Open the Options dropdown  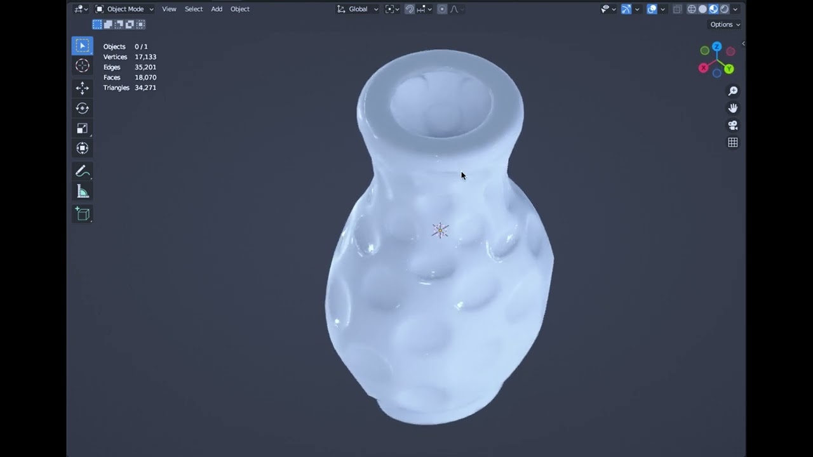(x=725, y=24)
